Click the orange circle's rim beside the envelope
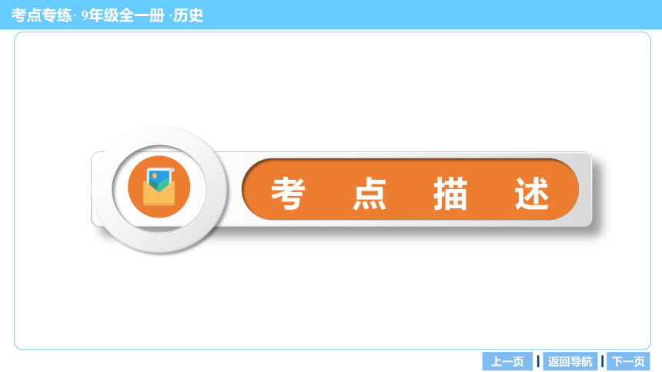This screenshot has width=662, height=372. [135, 187]
